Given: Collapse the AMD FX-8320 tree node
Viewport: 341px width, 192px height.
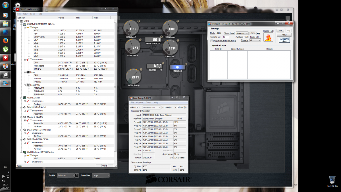Looking at the screenshot, I should point(22,98).
